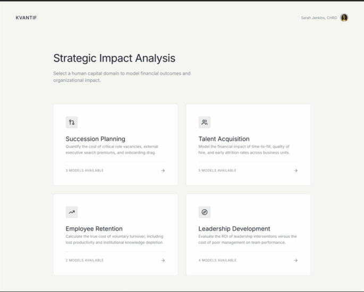The image size is (364, 292).
Task: Click the Leadership Development compass icon
Action: pos(205,212)
